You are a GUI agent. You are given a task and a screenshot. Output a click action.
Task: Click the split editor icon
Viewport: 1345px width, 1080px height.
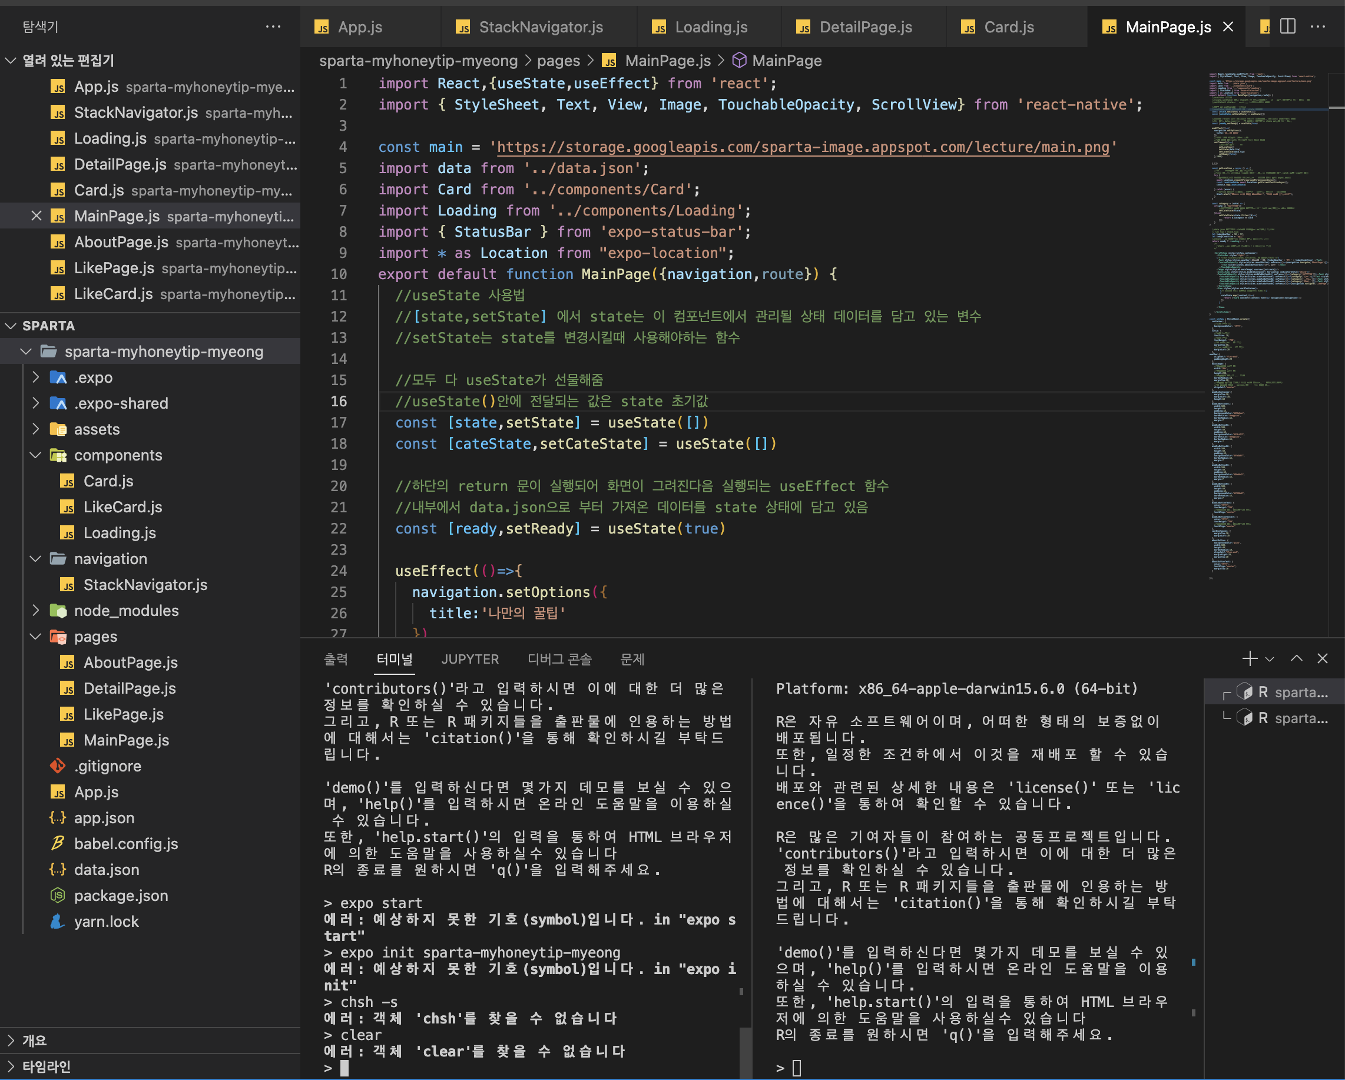point(1288,27)
